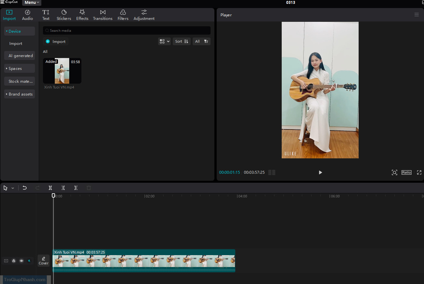Click the Ratio button in Player
424x284 pixels.
406,172
